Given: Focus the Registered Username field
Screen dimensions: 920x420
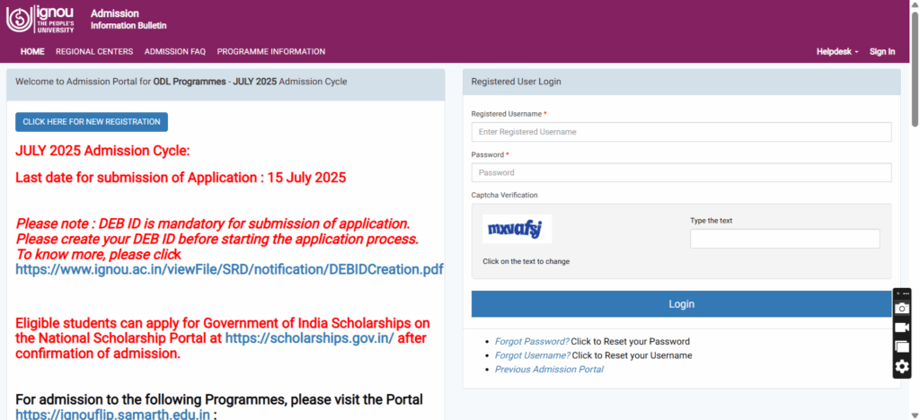Looking at the screenshot, I should [x=681, y=132].
